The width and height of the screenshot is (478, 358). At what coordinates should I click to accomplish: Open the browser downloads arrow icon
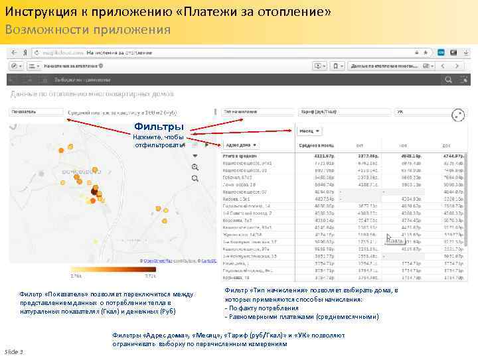tap(466, 52)
